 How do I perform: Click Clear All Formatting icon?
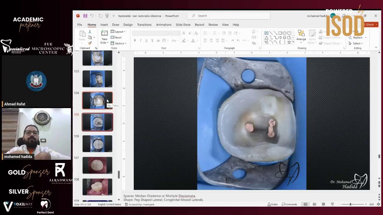pyautogui.click(x=196, y=33)
